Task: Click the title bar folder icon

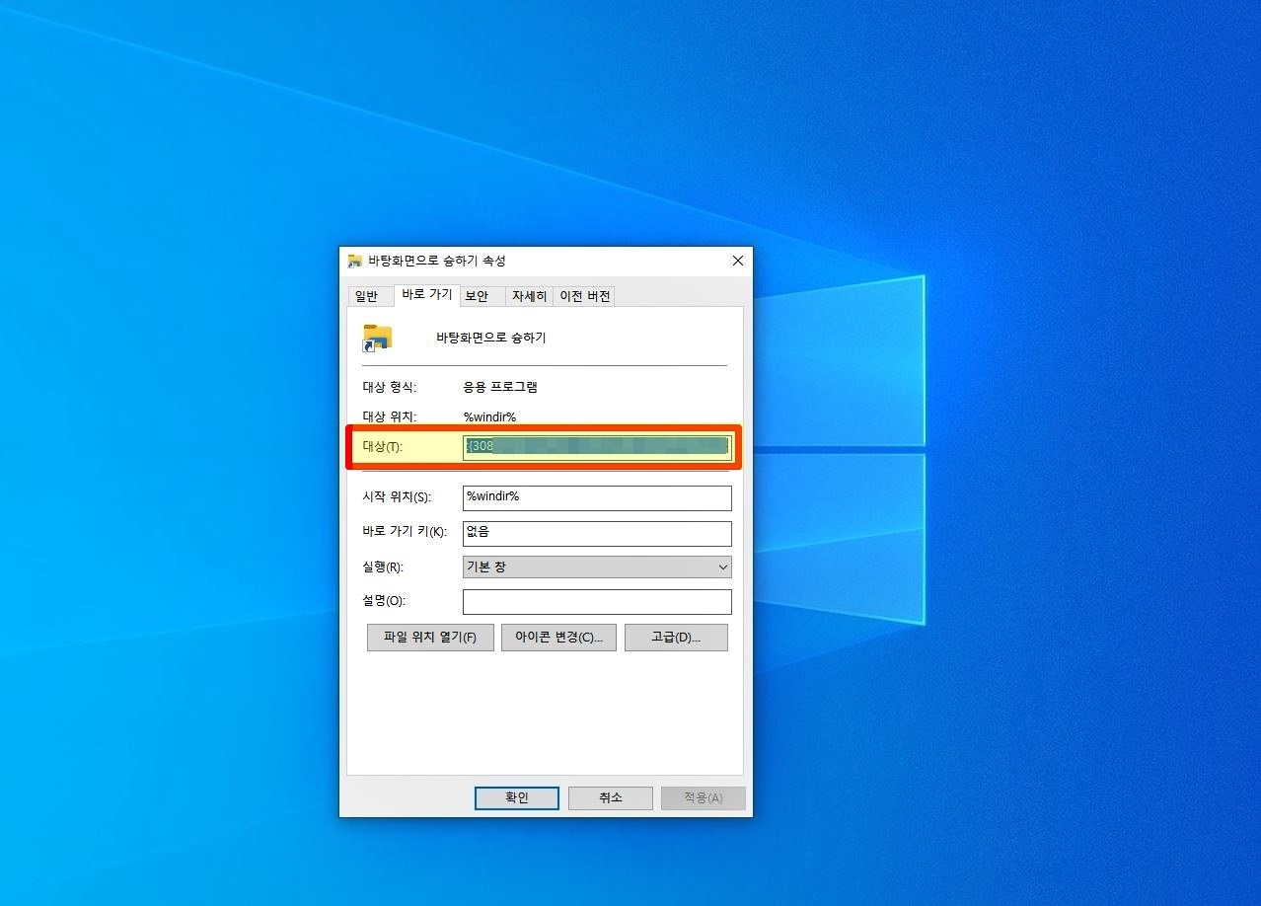Action: point(355,262)
